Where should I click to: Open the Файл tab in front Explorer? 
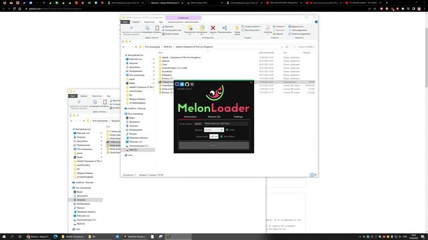pyautogui.click(x=125, y=22)
